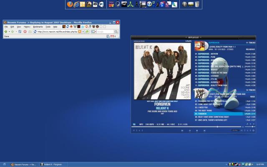The image size is (267, 167).
Task: Click the Start button on taskbar
Action: click(x=5, y=164)
